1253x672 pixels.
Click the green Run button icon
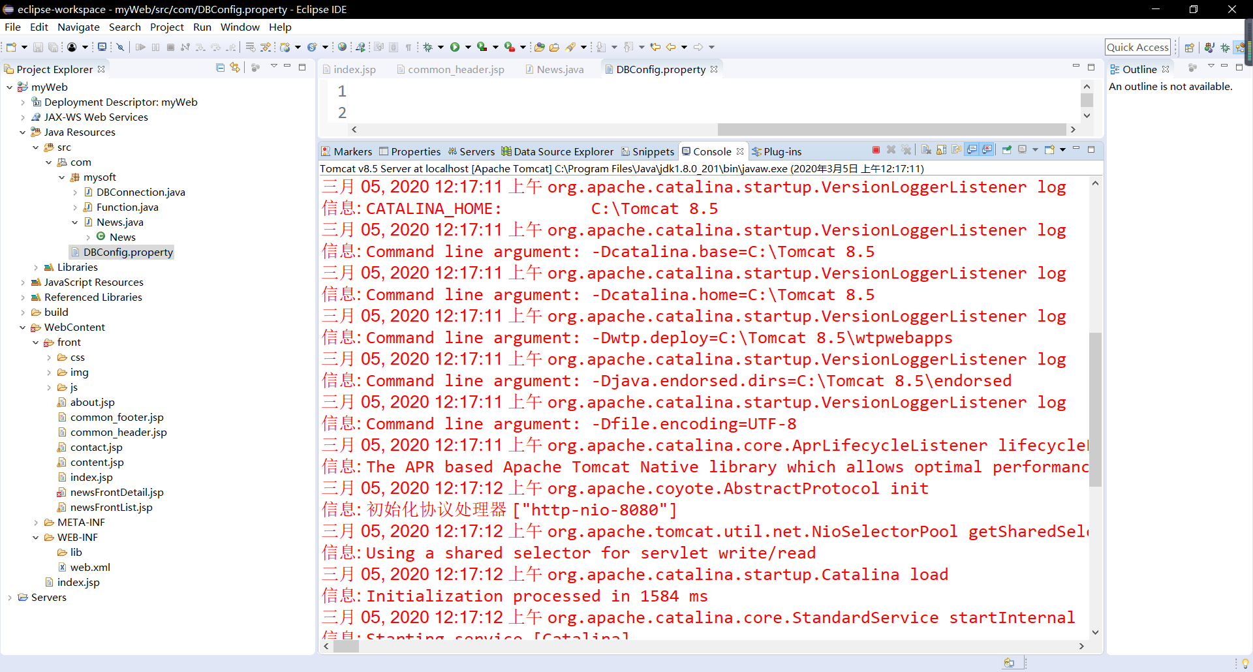tap(455, 47)
